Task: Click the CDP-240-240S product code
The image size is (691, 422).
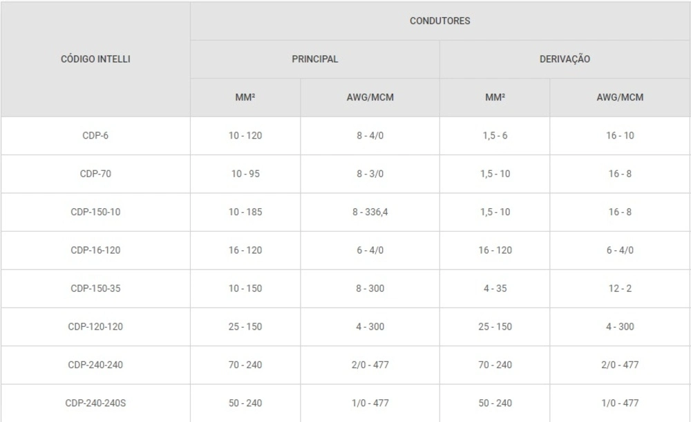Action: click(x=95, y=403)
